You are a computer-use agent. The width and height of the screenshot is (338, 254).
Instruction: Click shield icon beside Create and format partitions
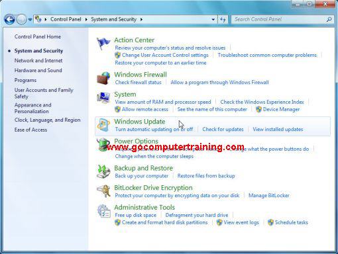point(117,222)
